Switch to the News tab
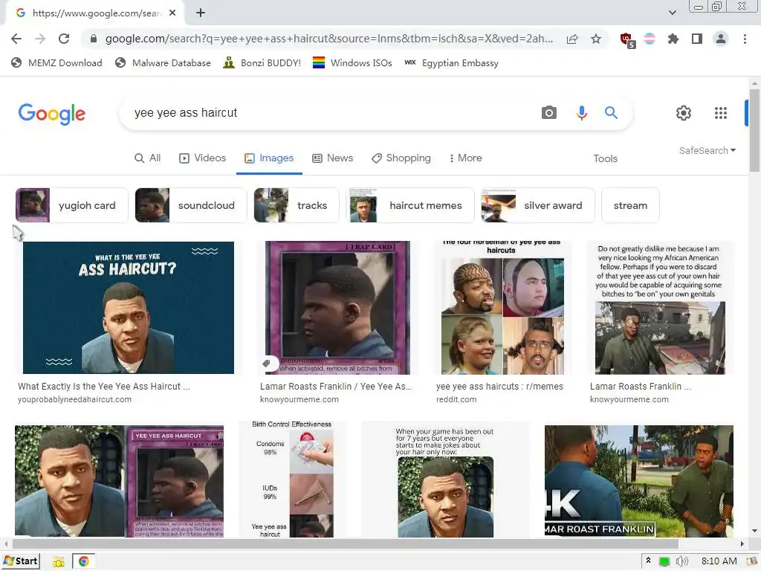761x571 pixels. click(x=332, y=158)
